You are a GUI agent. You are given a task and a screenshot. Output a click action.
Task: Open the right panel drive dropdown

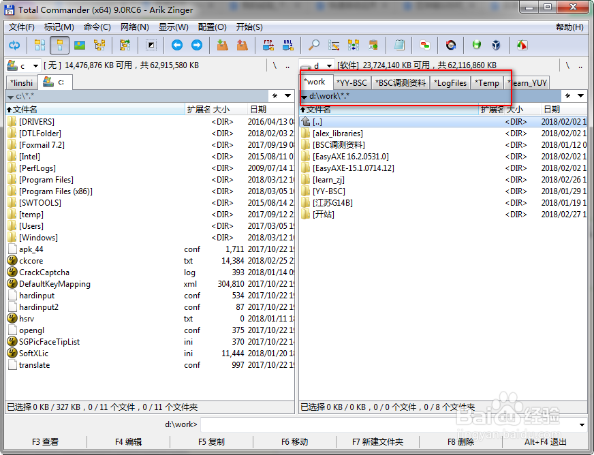pos(329,66)
